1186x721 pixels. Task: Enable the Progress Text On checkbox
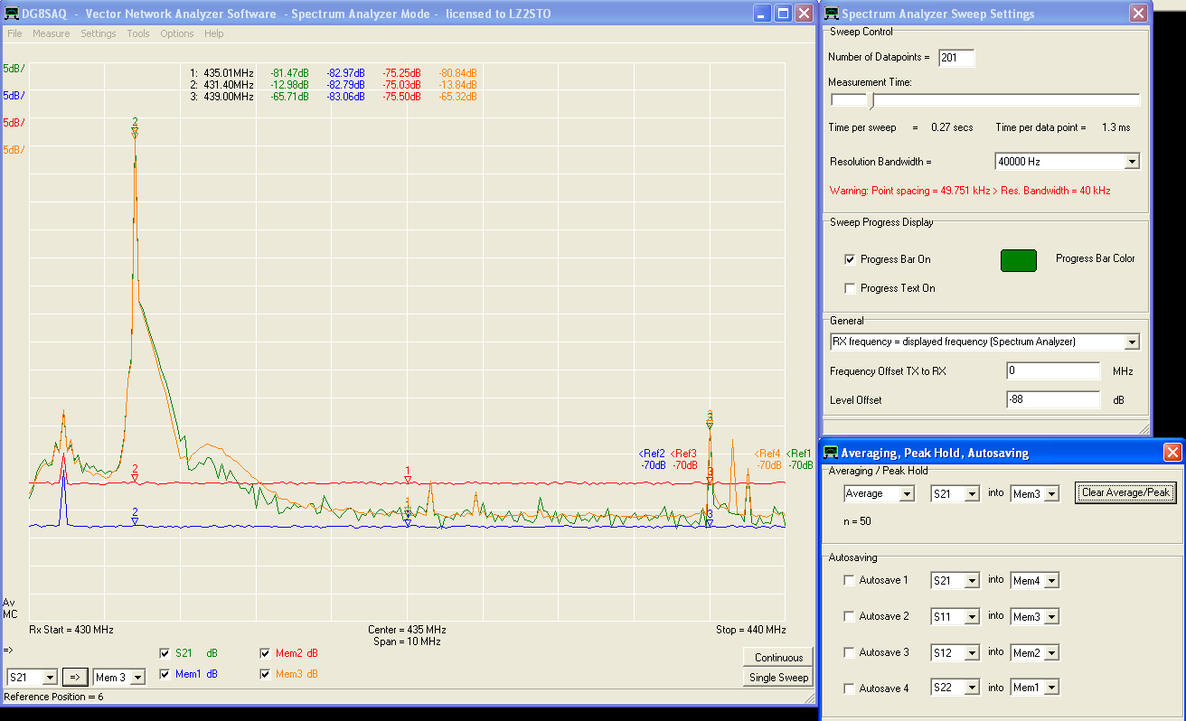click(x=850, y=288)
